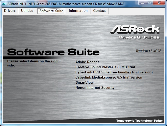The image size is (167, 126).
Task: Go to the Information tab
Action: pos(78,11)
